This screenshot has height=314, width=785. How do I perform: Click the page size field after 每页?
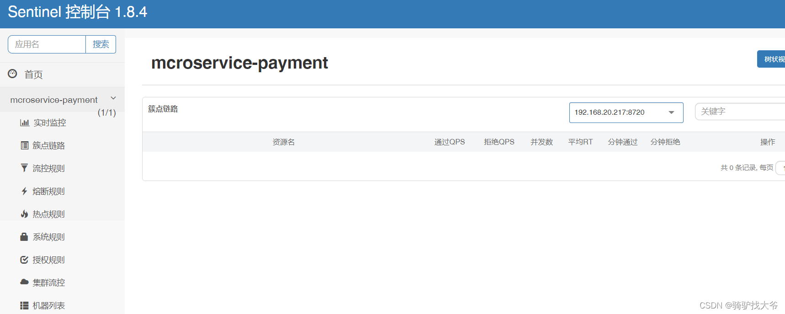pos(780,168)
